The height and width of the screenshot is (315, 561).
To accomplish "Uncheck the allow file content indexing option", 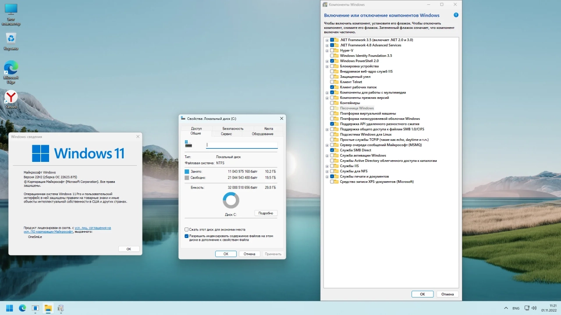I will coord(186,236).
